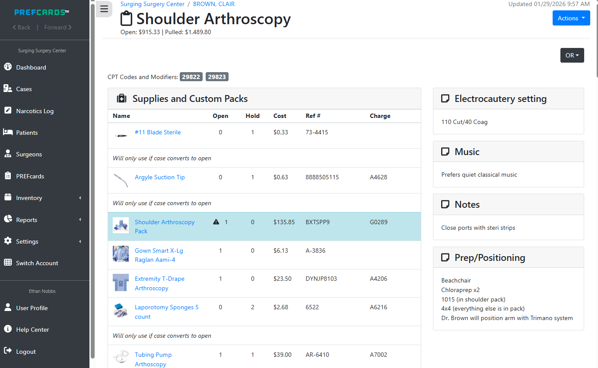Screen dimensions: 598x368
Task: Open the Actions dropdown button
Action: tap(571, 18)
